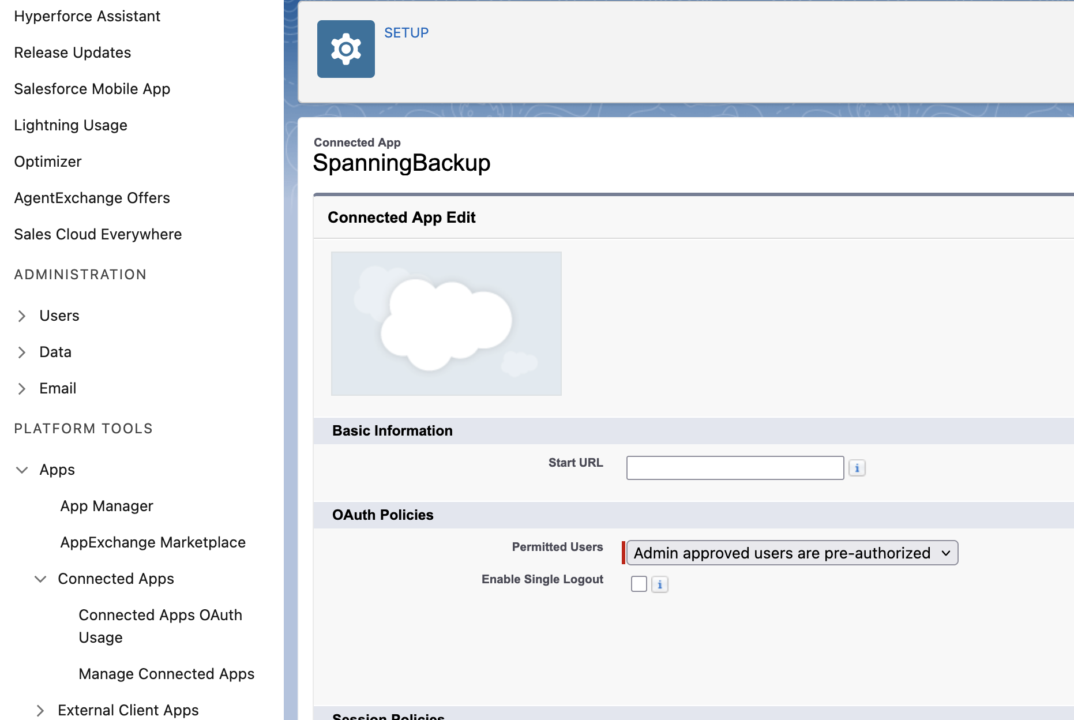
Task: Select the Apps menu item
Action: 57,470
